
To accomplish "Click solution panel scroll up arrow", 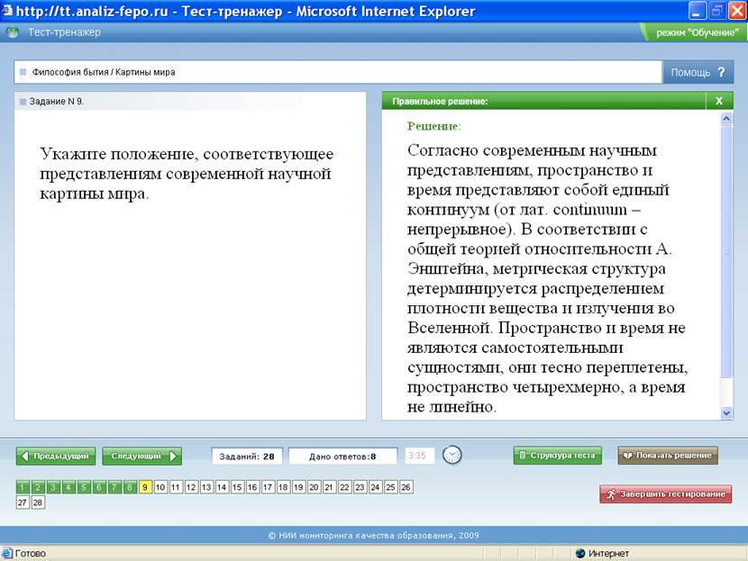I will point(726,118).
